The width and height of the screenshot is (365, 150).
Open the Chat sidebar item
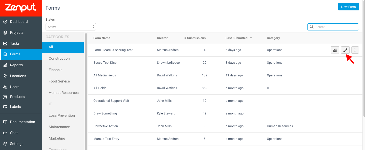21,133
